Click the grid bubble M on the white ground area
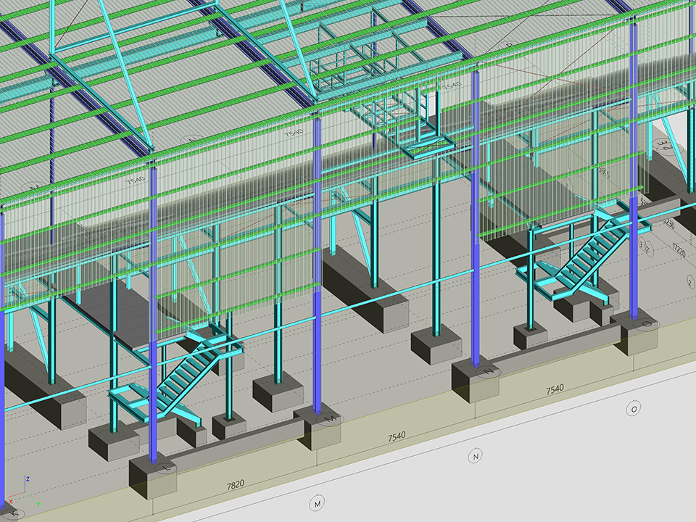Image resolution: width=696 pixels, height=522 pixels. [x=317, y=502]
